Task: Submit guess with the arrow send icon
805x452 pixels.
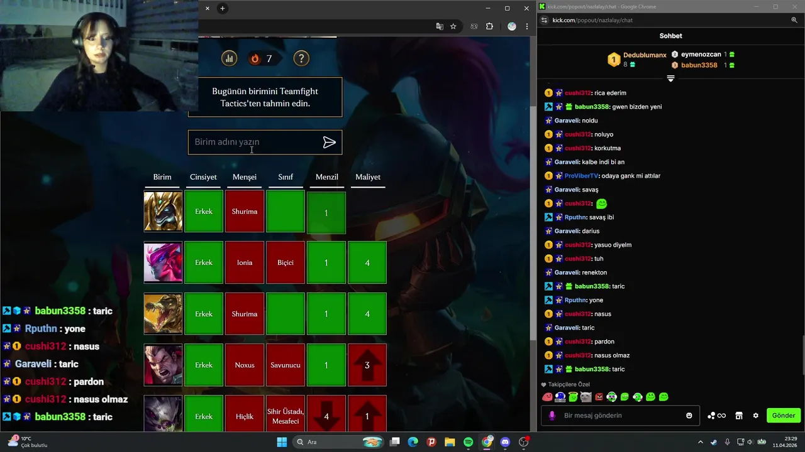Action: coord(329,143)
